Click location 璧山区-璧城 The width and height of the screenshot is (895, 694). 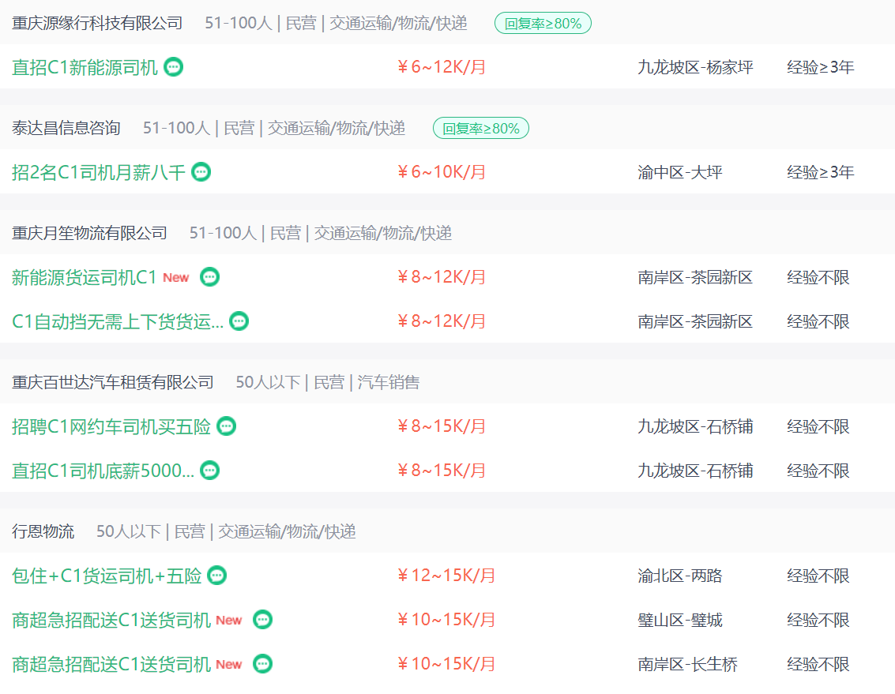coord(680,620)
